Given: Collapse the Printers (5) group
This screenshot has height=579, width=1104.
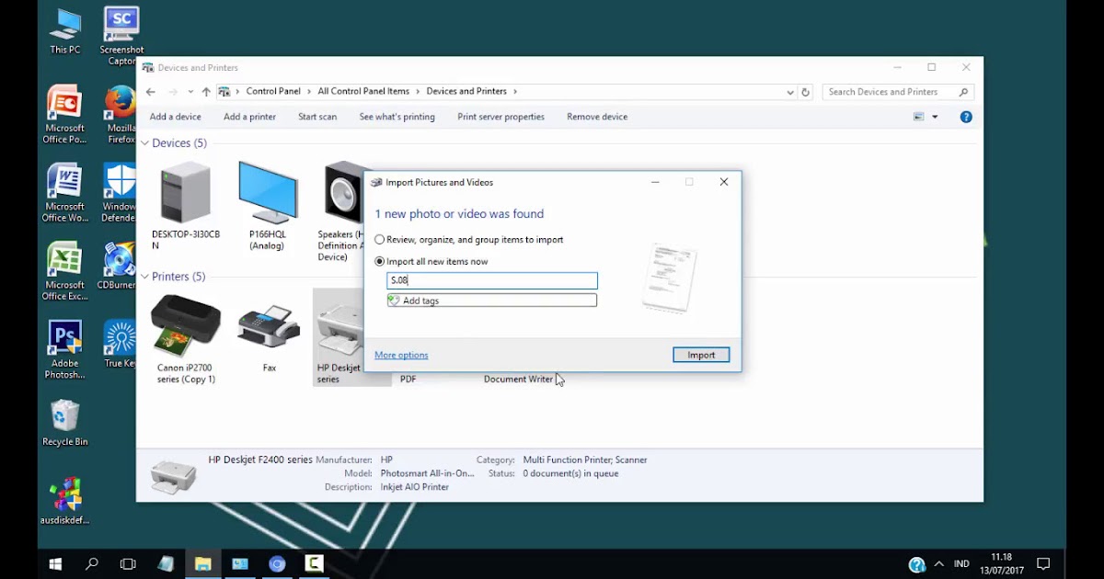Looking at the screenshot, I should 144,277.
